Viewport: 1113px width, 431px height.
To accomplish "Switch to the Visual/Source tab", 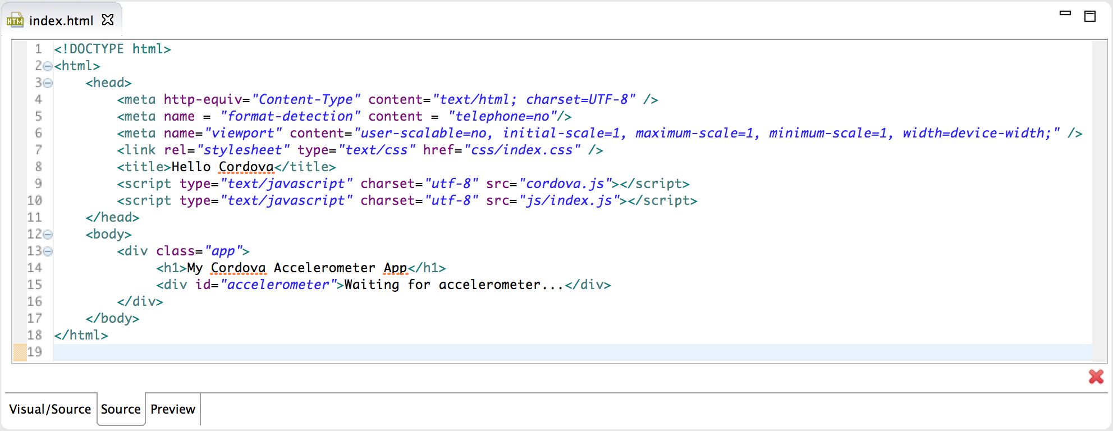I will click(50, 409).
